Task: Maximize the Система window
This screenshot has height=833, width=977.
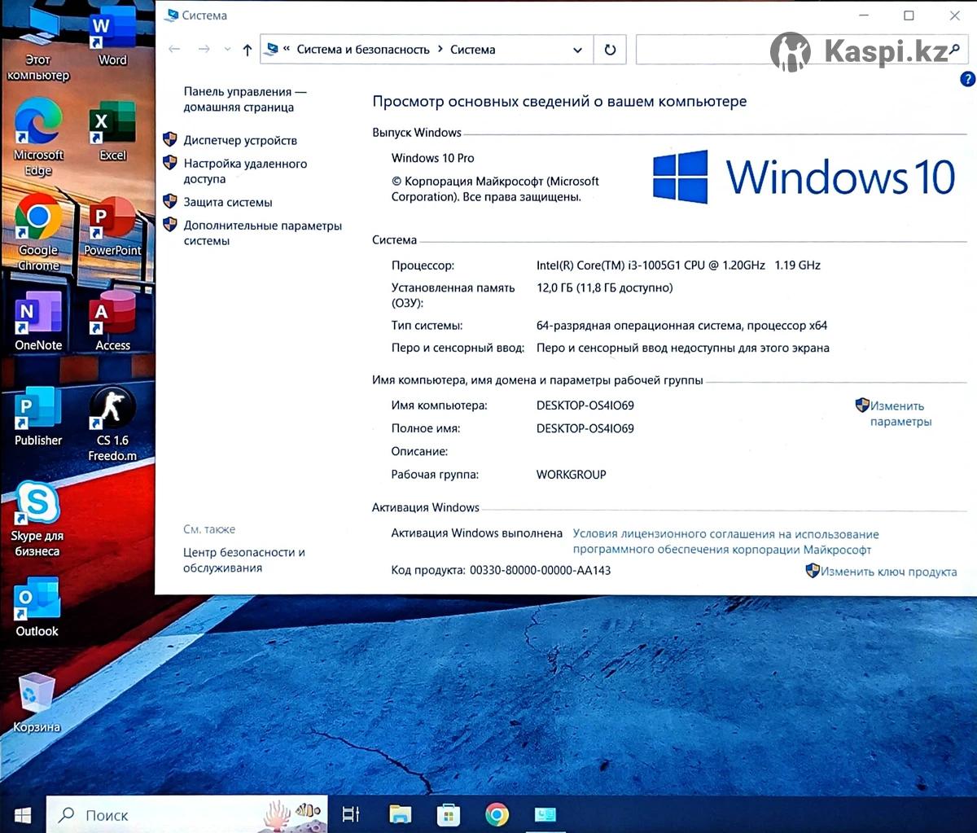Action: coord(909,15)
